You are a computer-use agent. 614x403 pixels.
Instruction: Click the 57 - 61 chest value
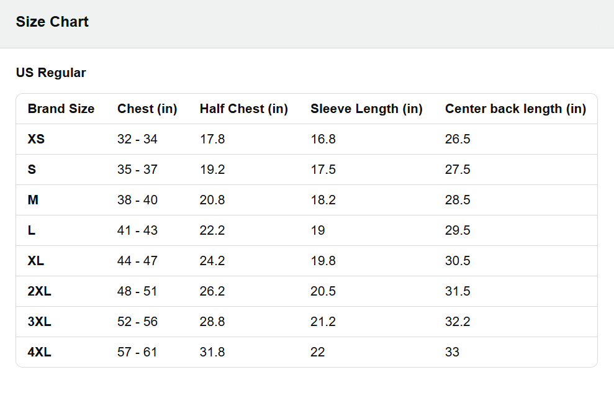point(137,352)
